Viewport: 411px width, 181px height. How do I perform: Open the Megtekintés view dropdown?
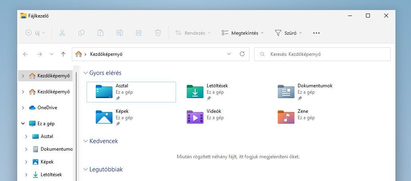(243, 33)
